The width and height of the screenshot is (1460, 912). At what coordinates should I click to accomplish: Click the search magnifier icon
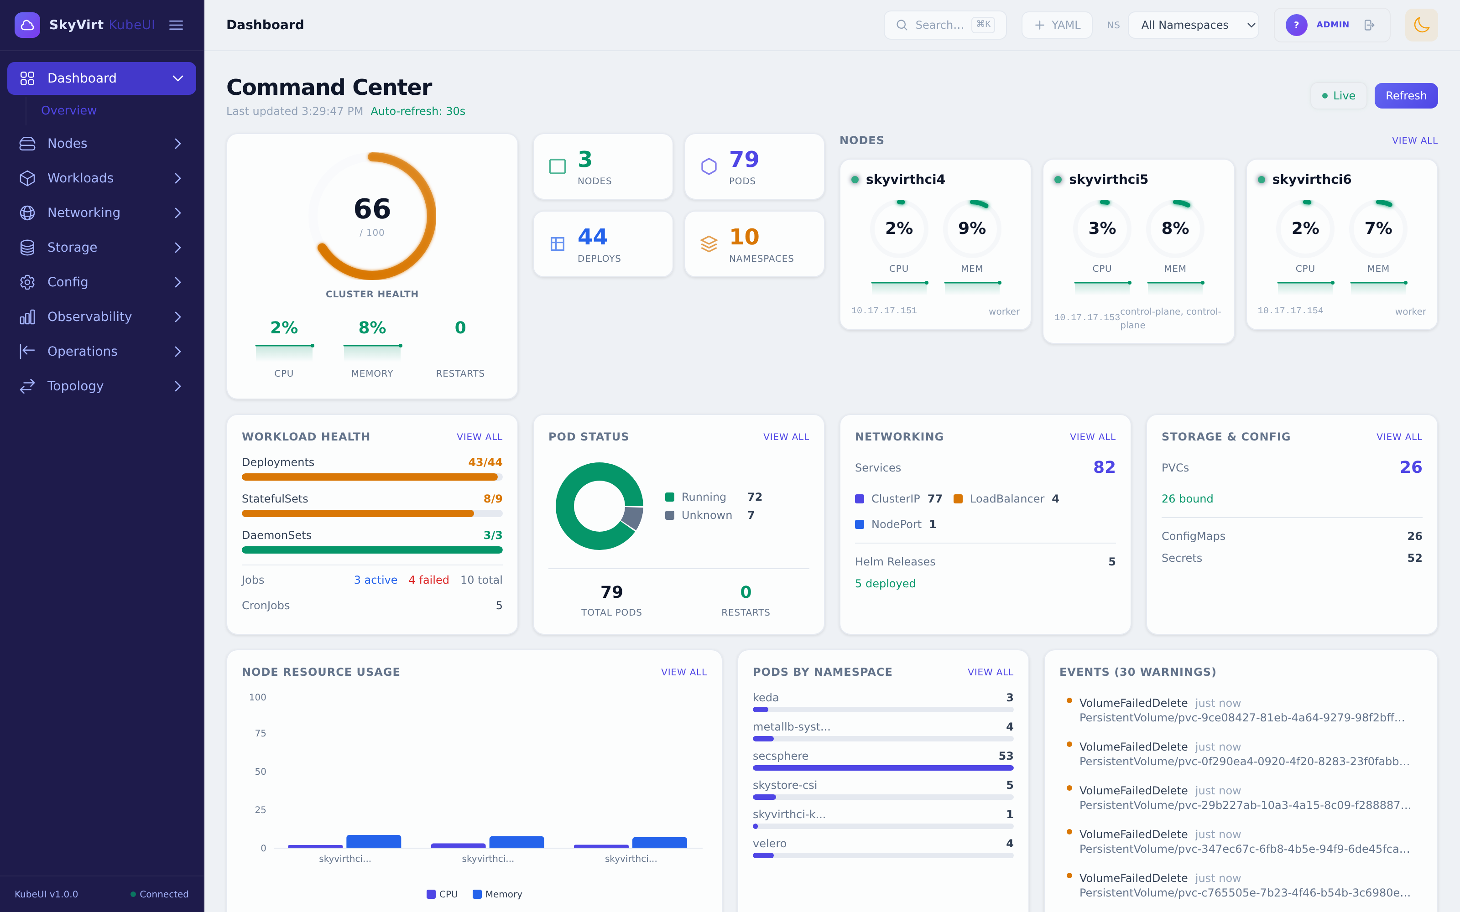[x=902, y=25]
